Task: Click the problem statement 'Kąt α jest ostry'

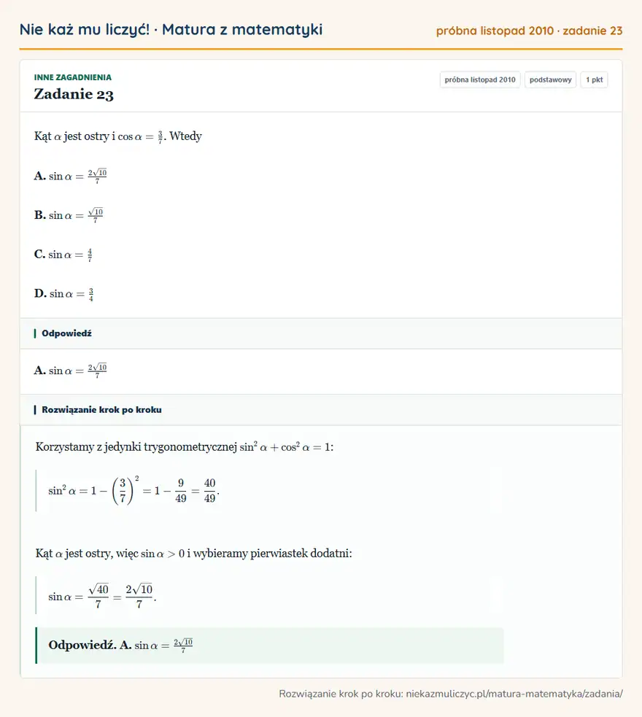Action: click(x=118, y=136)
